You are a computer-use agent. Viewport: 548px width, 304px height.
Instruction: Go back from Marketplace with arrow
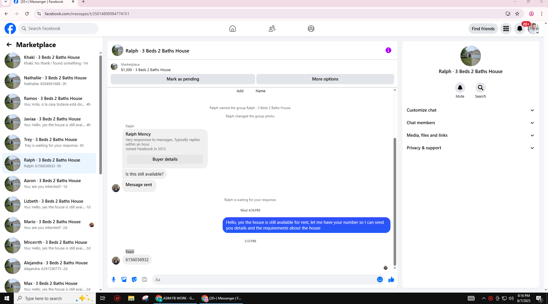pyautogui.click(x=9, y=45)
